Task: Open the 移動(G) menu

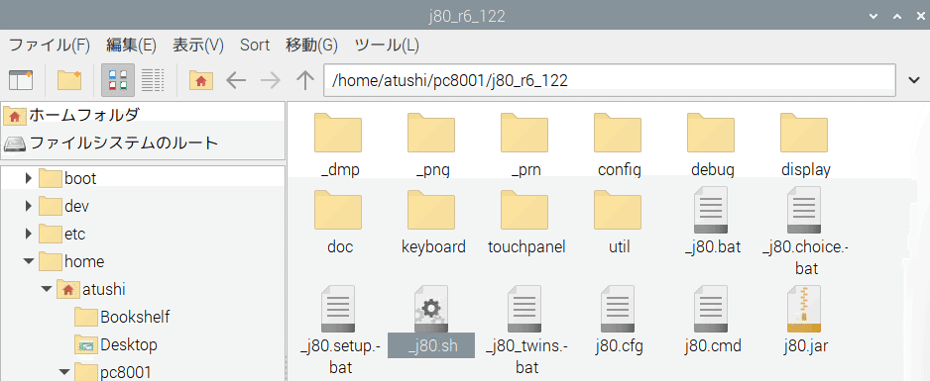Action: (312, 45)
